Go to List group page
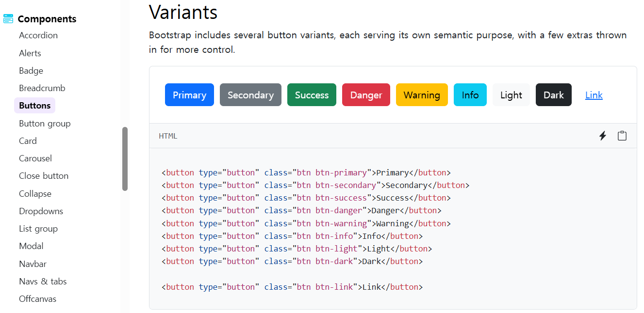The image size is (644, 313). [x=38, y=229]
